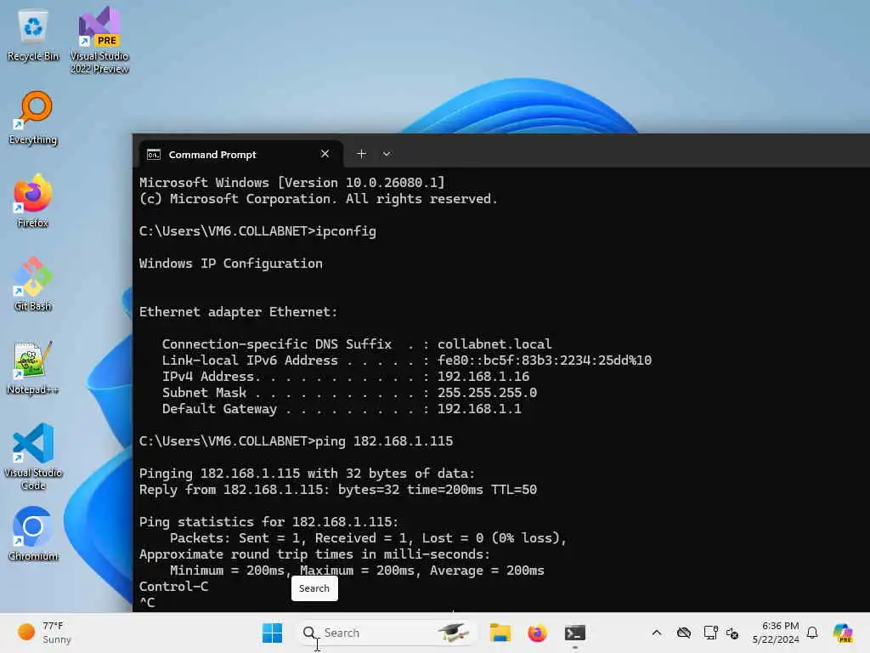This screenshot has height=653, width=870.
Task: Open Firefox from the taskbar
Action: tap(537, 633)
